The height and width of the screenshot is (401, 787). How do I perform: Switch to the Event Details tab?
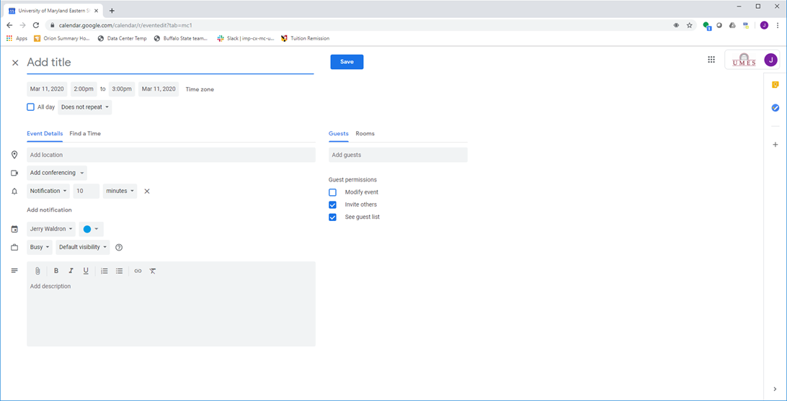coord(45,134)
